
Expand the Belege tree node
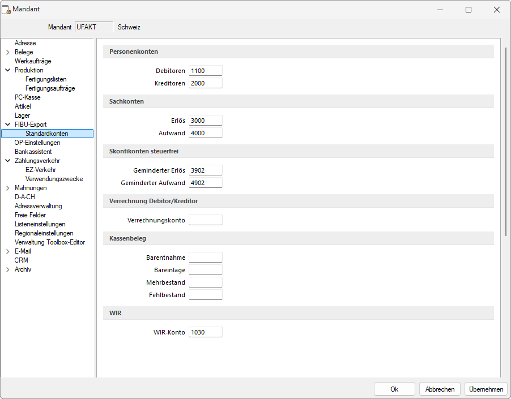pyautogui.click(x=8, y=52)
